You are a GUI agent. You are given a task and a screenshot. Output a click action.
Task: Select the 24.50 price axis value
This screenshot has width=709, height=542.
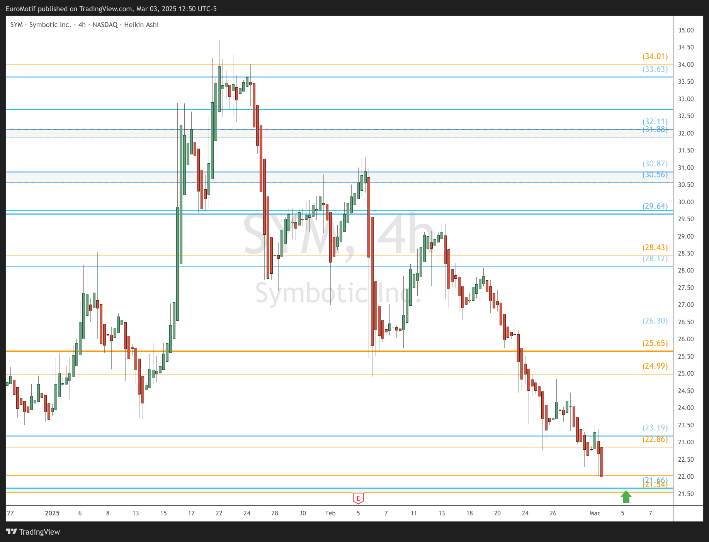click(686, 391)
